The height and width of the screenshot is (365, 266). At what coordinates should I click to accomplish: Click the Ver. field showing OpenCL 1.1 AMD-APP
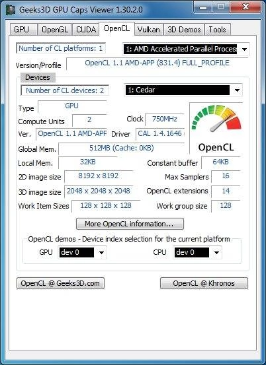[x=71, y=134]
